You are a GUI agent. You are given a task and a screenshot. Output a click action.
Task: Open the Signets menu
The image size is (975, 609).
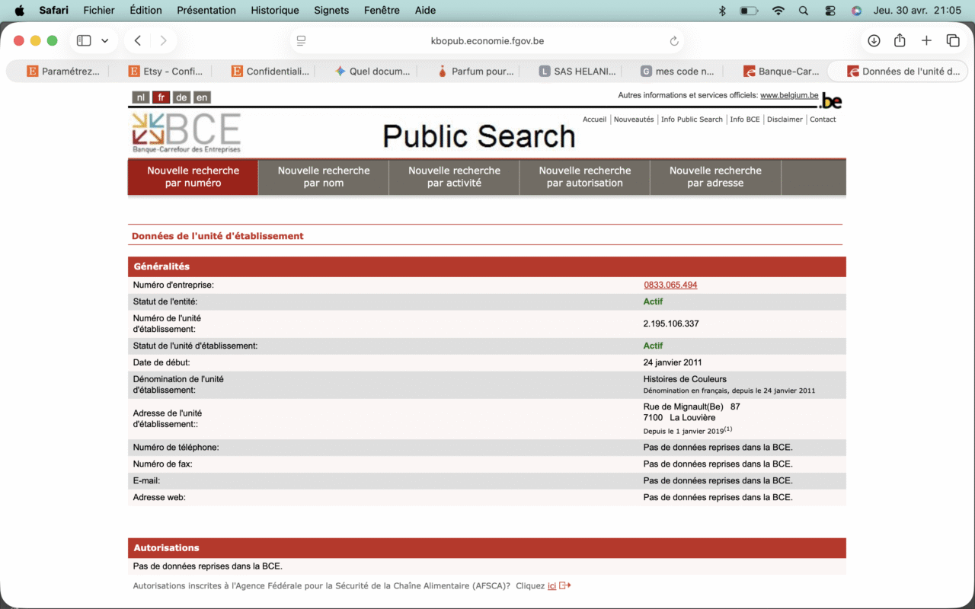click(x=331, y=10)
